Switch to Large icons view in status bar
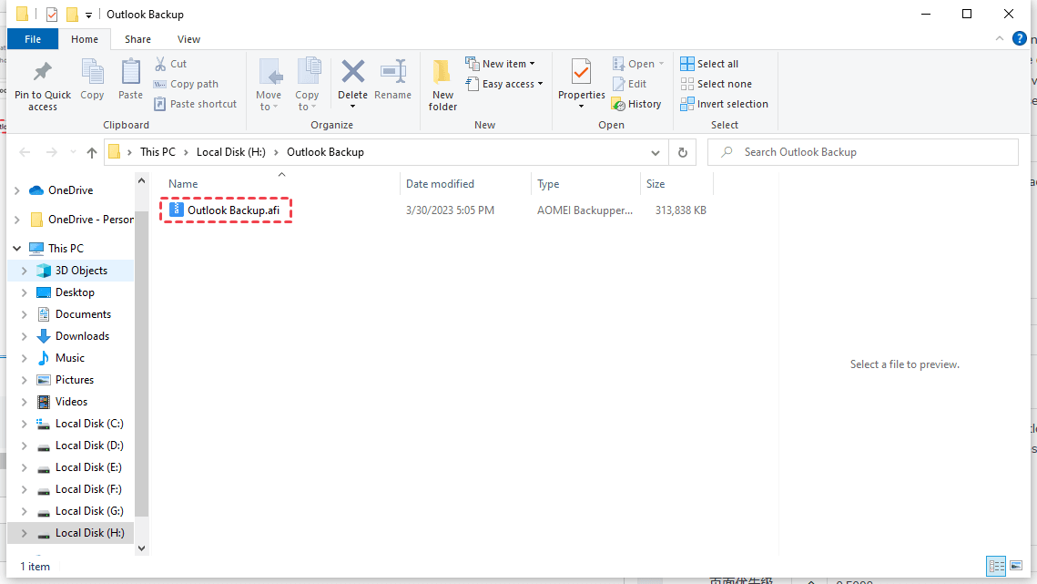 point(1016,566)
